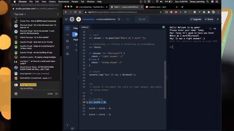Create new repl with plus icon
The height and width of the screenshot is (131, 234).
[x=218, y=19]
